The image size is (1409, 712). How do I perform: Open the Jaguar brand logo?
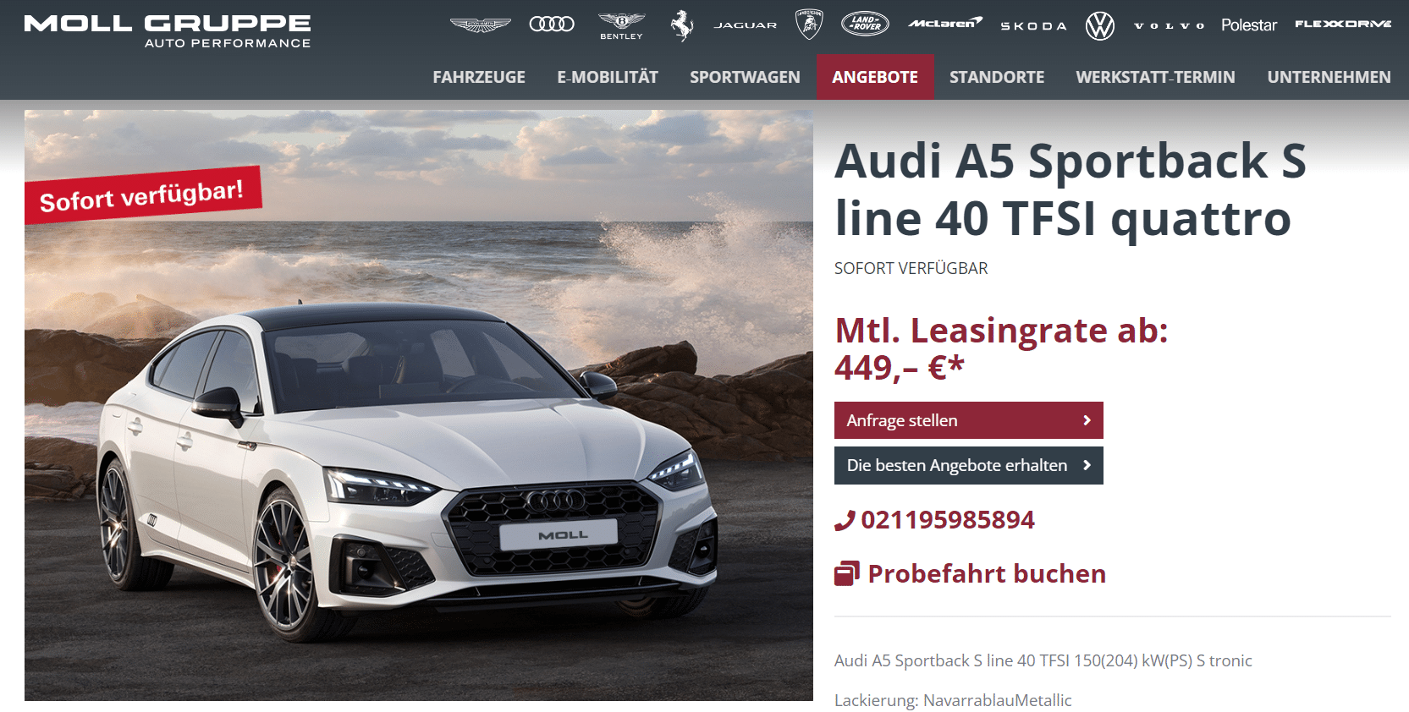745,25
